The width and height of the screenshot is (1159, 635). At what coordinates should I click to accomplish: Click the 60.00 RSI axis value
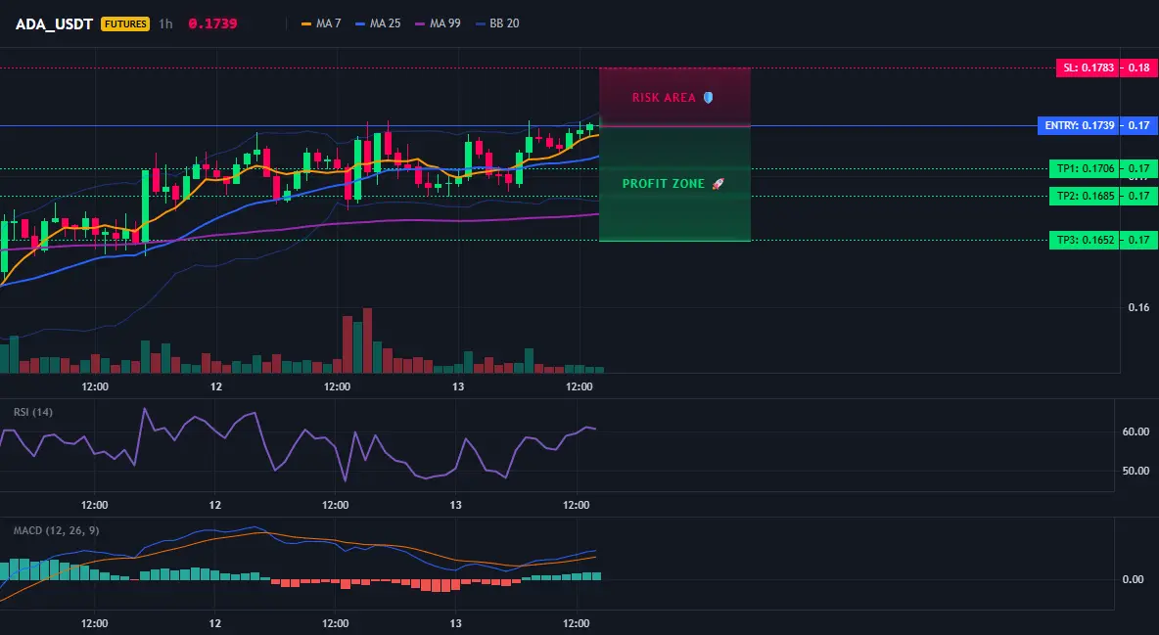tap(1136, 431)
